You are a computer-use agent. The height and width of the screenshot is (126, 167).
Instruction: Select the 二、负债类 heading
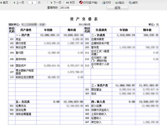click(x=98, y=35)
